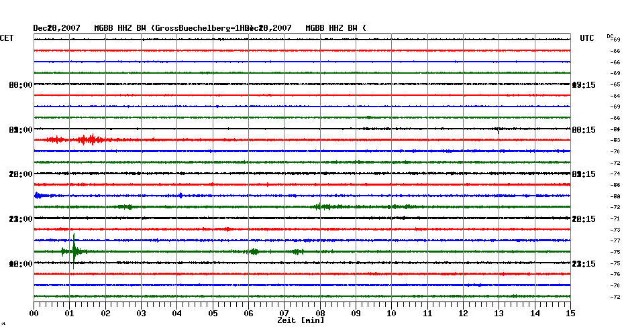Click minute tick label 09
624x331 pixels.
click(x=356, y=314)
